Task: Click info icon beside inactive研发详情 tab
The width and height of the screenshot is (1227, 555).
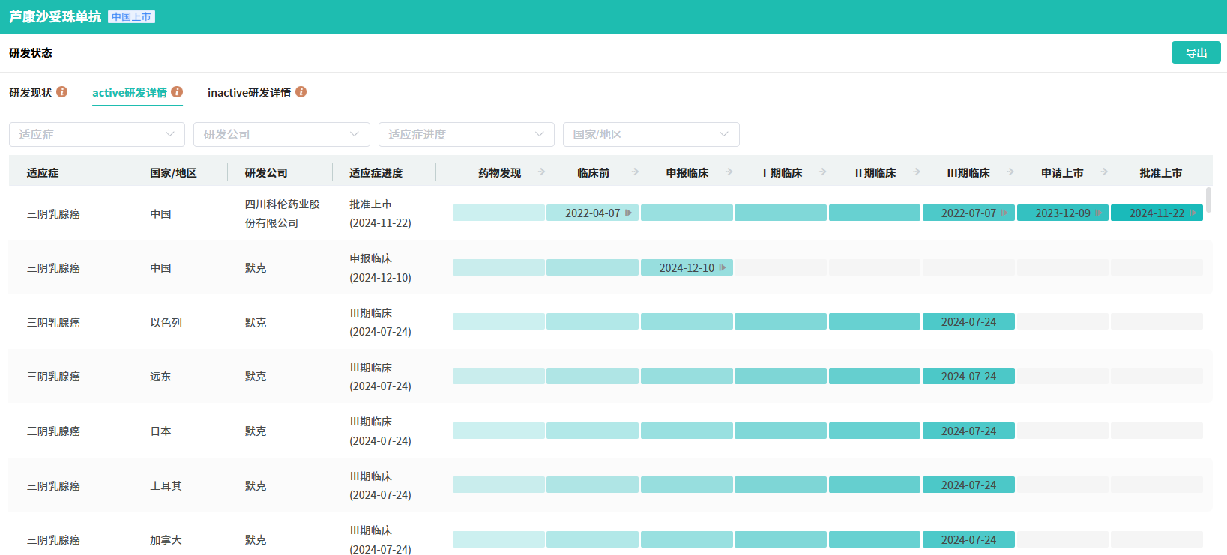Action: [301, 91]
